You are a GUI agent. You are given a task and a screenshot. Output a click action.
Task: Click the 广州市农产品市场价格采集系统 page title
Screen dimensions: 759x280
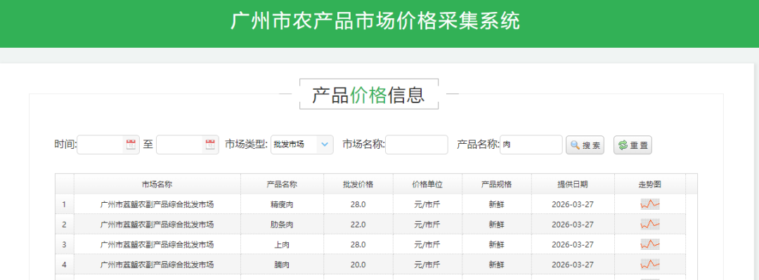pos(375,21)
